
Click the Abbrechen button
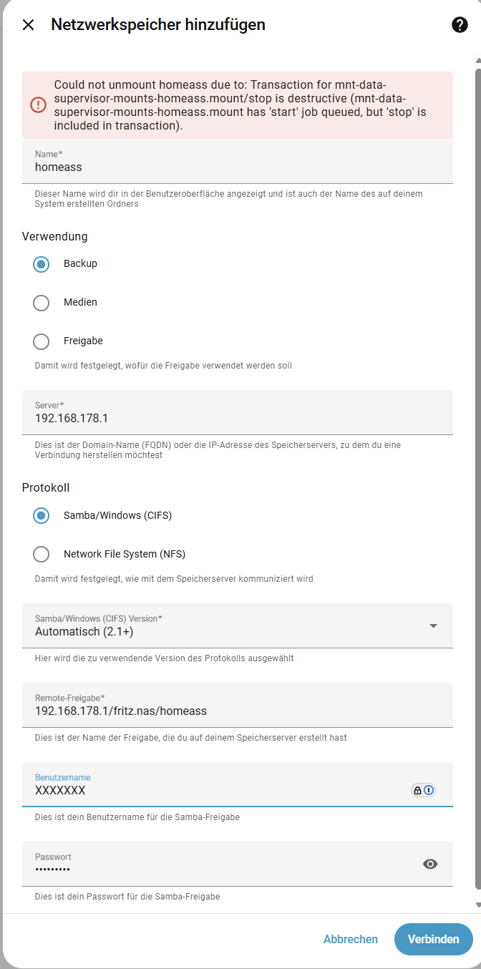pyautogui.click(x=351, y=939)
